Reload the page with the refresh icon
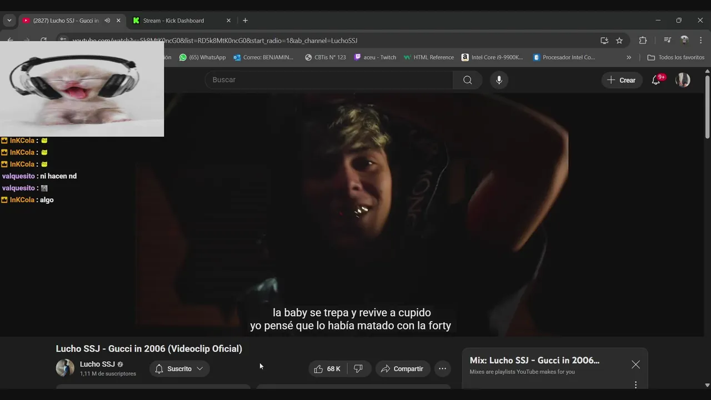The width and height of the screenshot is (711, 400). coord(44,41)
